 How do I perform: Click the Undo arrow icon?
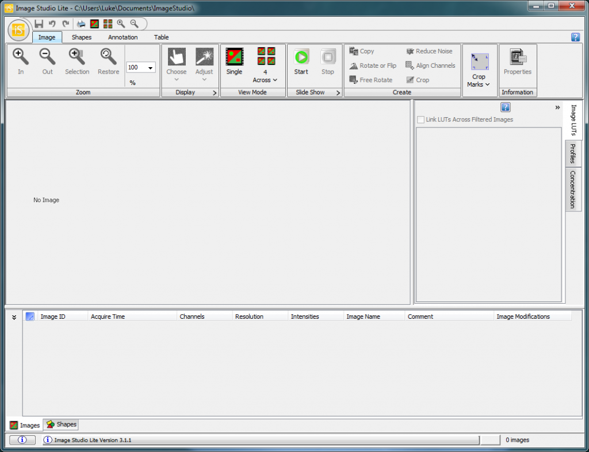pyautogui.click(x=52, y=24)
